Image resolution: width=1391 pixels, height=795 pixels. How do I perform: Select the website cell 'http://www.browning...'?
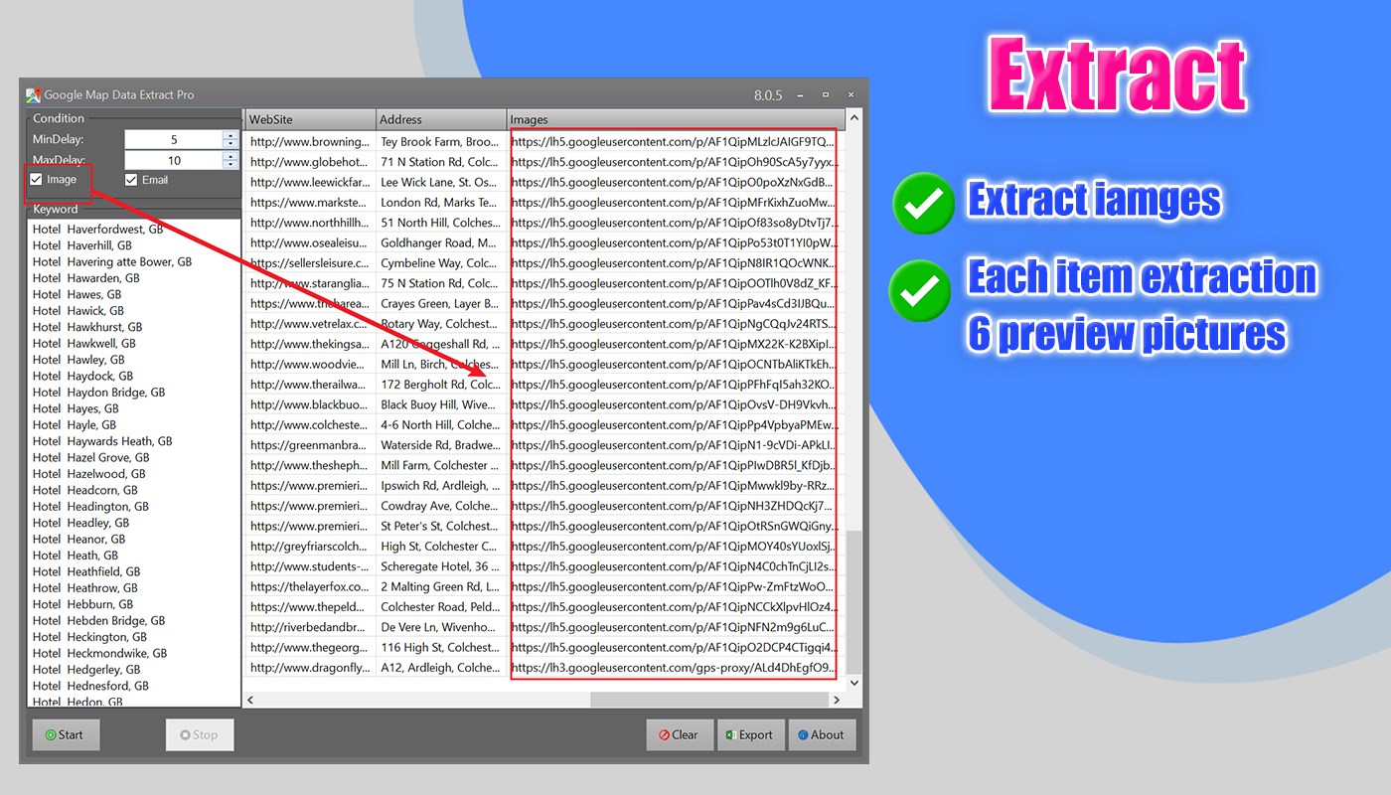tap(310, 141)
